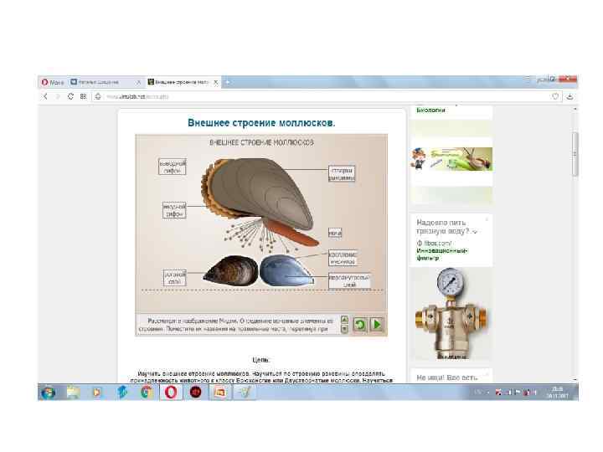
Task: Click heading 'Внешнее строение моллюсков.'
Action: (x=261, y=122)
